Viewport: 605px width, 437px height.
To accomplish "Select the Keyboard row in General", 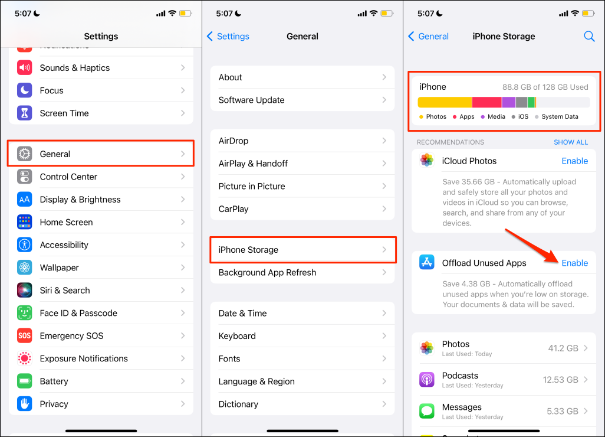I will coord(302,336).
